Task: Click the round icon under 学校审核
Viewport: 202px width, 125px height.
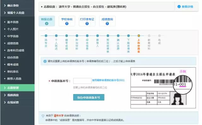Action: [67, 24]
